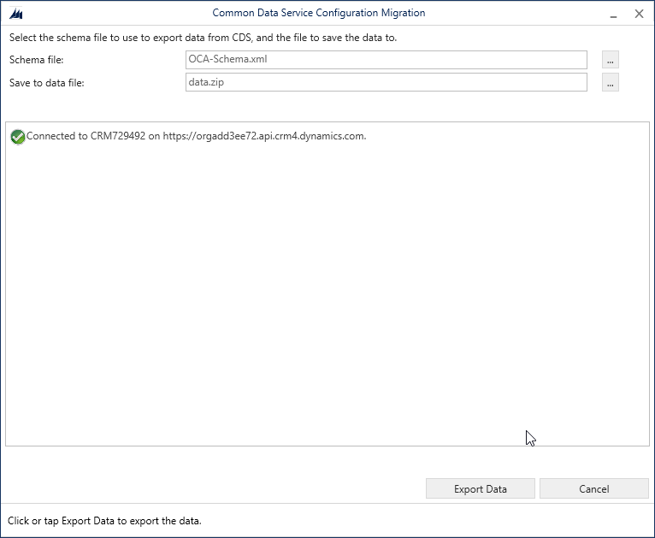Viewport: 655px width, 538px height.
Task: Close the Configuration Migration window
Action: 639,14
